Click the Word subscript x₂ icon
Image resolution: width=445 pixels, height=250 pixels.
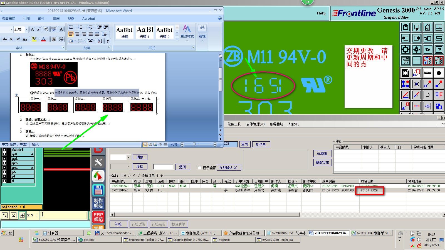[11, 39]
